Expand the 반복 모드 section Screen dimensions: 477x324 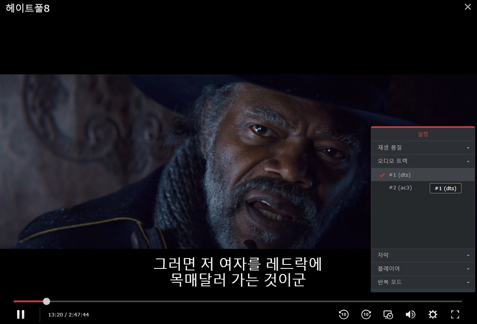423,282
